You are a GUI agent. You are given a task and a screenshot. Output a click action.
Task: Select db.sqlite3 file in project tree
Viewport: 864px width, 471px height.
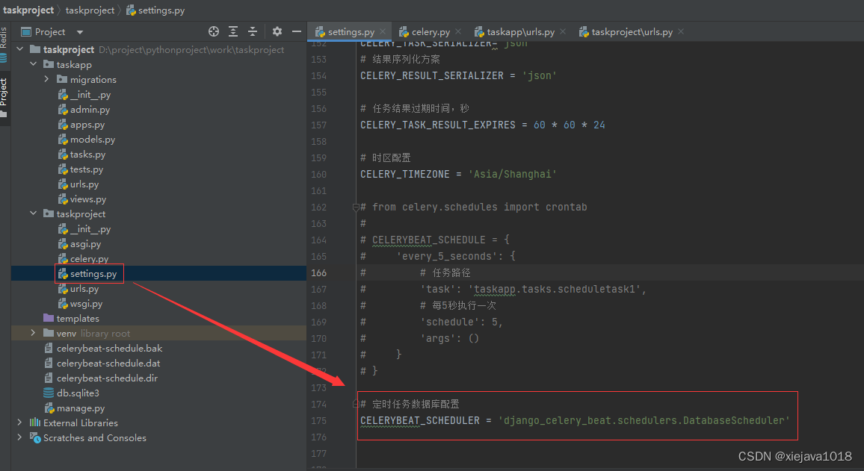coord(78,393)
